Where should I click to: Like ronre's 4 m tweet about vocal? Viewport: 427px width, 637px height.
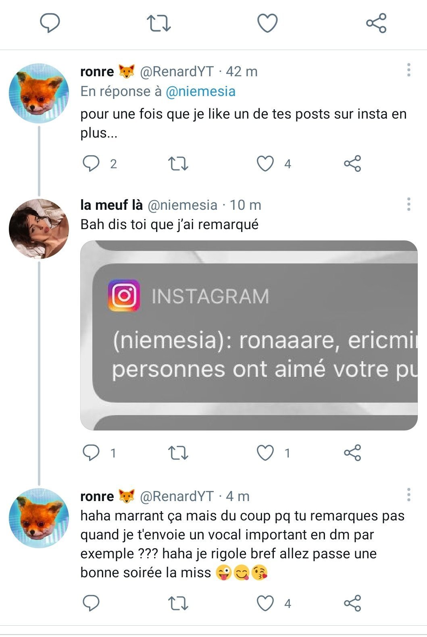pos(265,604)
